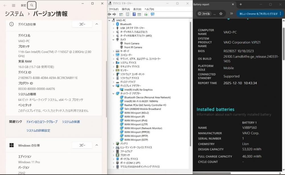Collapse the デバイスの仕様 section

click(97, 24)
